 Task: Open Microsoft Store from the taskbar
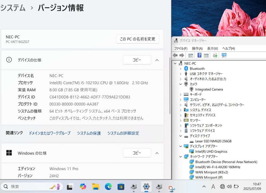(x=121, y=187)
